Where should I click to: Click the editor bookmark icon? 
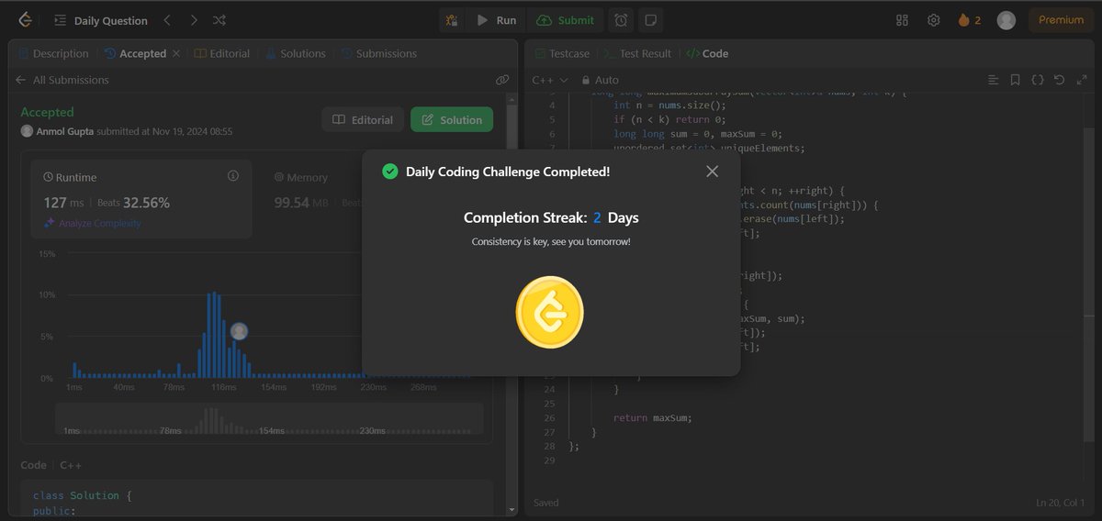(1015, 80)
